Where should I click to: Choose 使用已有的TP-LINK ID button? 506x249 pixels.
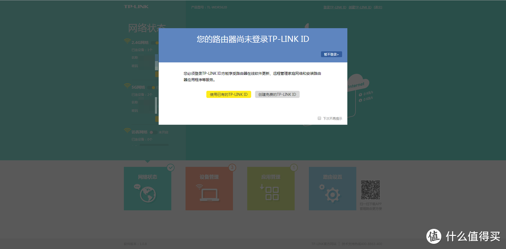(229, 95)
